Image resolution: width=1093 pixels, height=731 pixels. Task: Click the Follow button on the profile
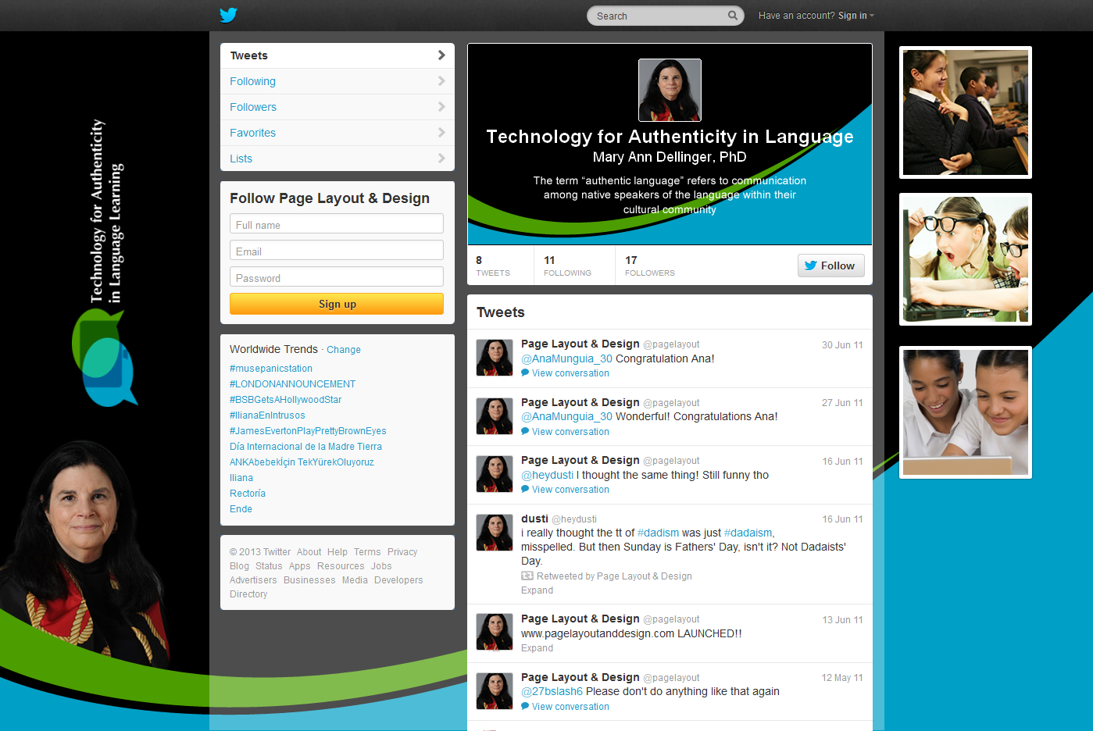point(830,266)
